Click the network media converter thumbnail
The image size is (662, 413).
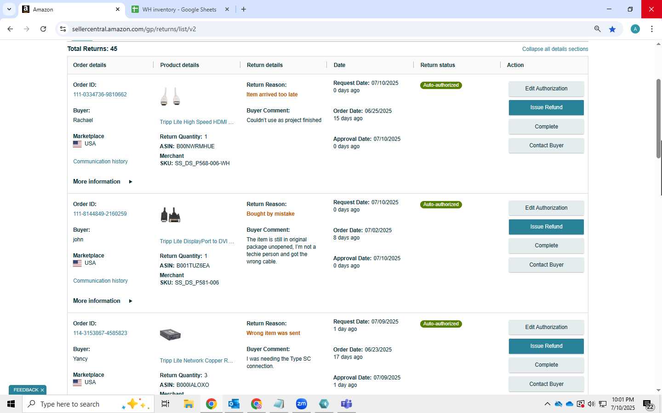point(170,335)
